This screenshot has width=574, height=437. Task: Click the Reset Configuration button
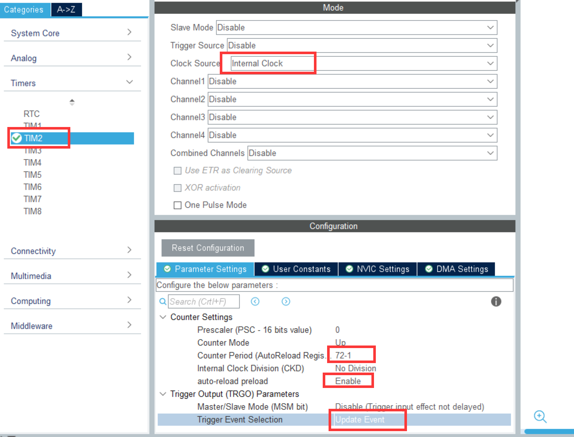click(207, 248)
